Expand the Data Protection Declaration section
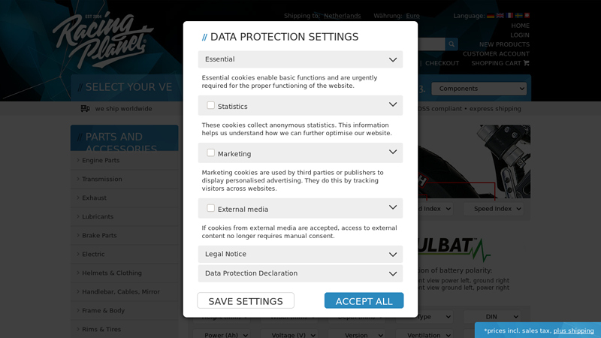The image size is (601, 338). pos(300,273)
